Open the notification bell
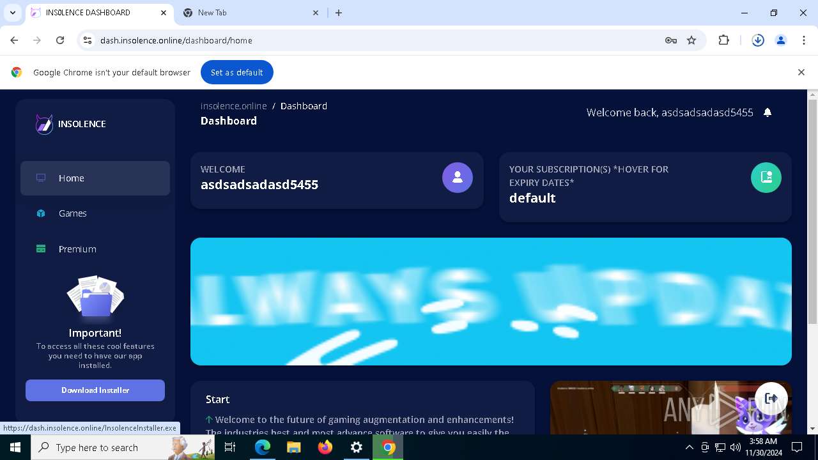This screenshot has width=818, height=460. pyautogui.click(x=768, y=112)
